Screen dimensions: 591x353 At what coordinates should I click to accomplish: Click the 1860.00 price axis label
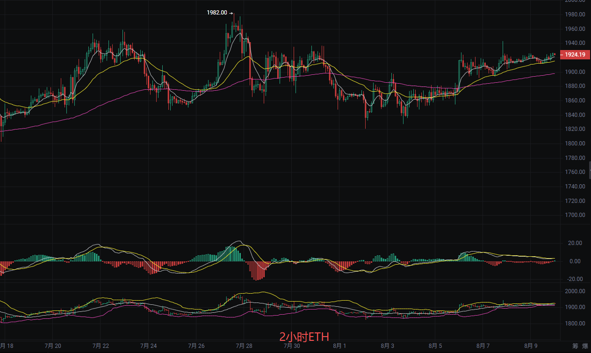coord(575,101)
